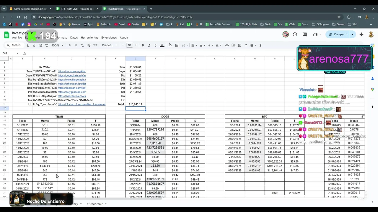Open the fill color bucket

170,45
